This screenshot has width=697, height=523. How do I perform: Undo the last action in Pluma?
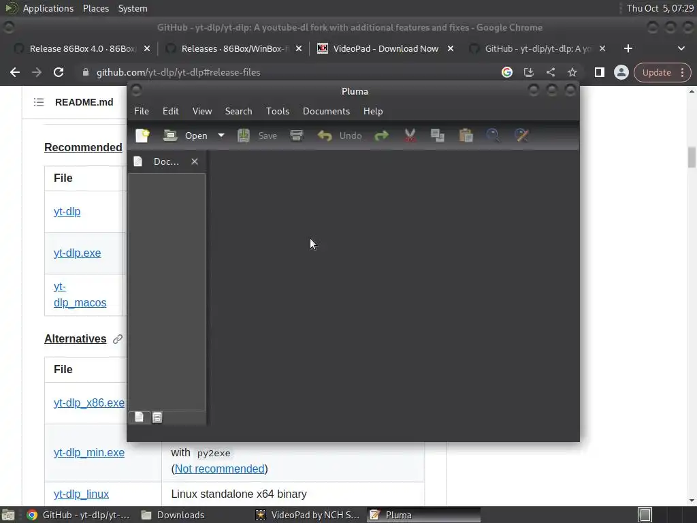[340, 136]
